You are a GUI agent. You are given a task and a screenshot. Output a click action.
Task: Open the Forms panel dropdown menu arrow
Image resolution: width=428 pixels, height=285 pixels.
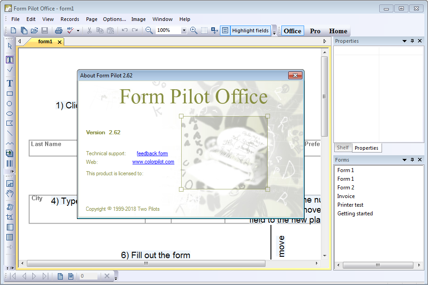coord(404,160)
